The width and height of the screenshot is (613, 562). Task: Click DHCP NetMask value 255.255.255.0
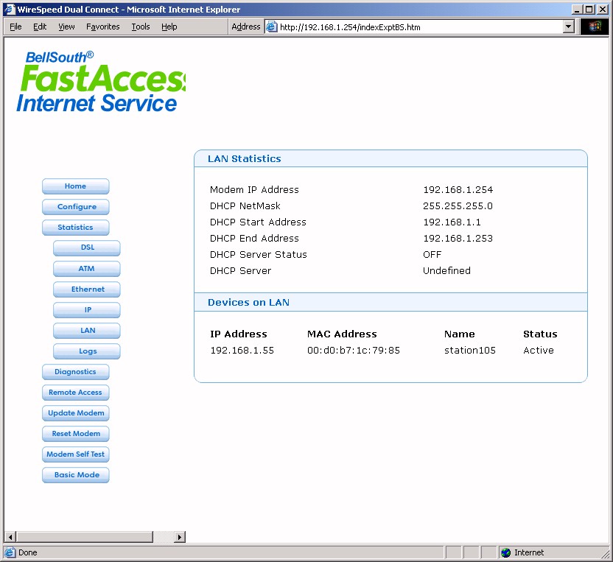[458, 206]
